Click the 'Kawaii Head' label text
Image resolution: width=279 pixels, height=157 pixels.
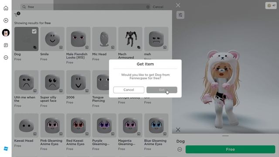[24, 140]
